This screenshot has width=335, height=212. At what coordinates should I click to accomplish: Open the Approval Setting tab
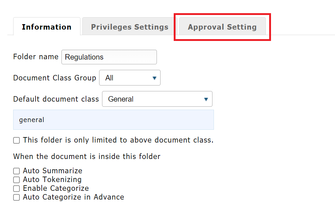(x=222, y=27)
